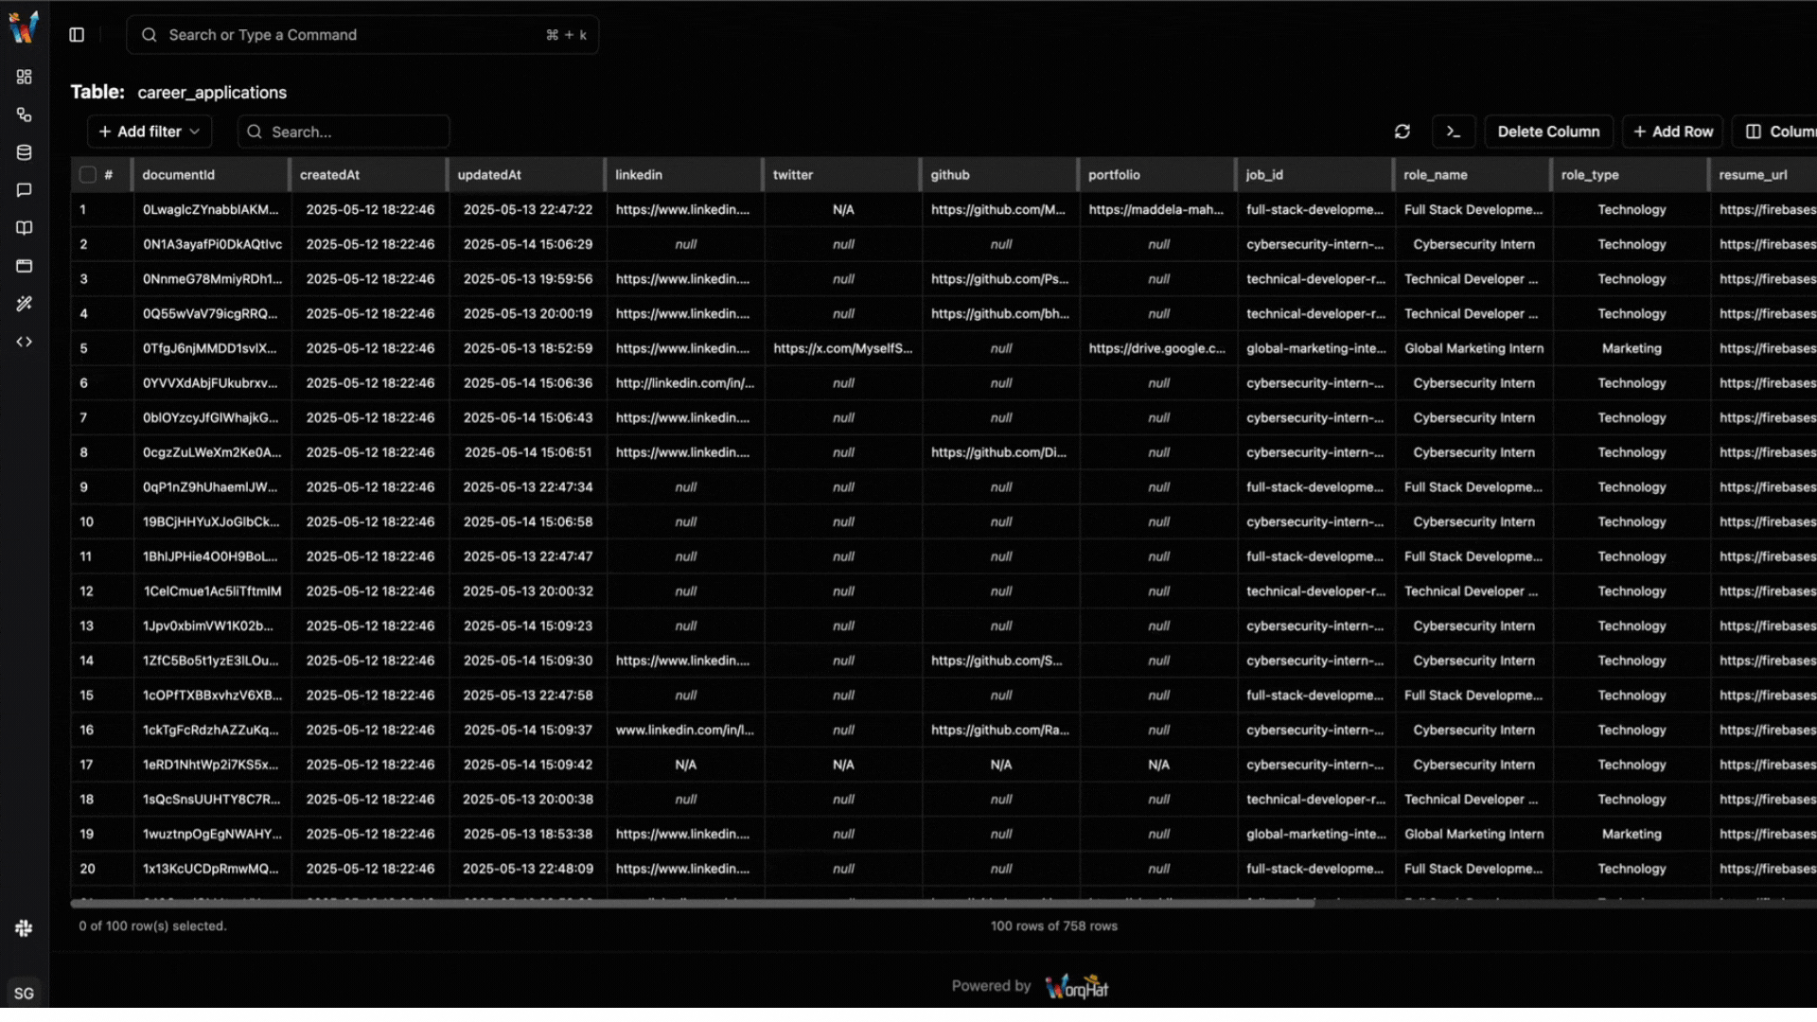Click the Delete Column button
This screenshot has height=1022, width=1817.
(x=1548, y=132)
